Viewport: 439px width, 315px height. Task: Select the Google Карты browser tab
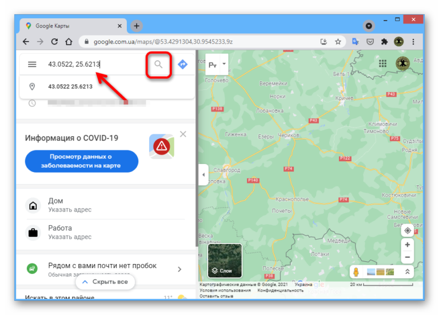(x=71, y=26)
